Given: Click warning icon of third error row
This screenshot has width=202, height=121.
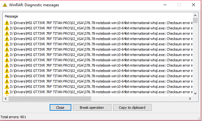Looking at the screenshot, I should tap(7, 33).
